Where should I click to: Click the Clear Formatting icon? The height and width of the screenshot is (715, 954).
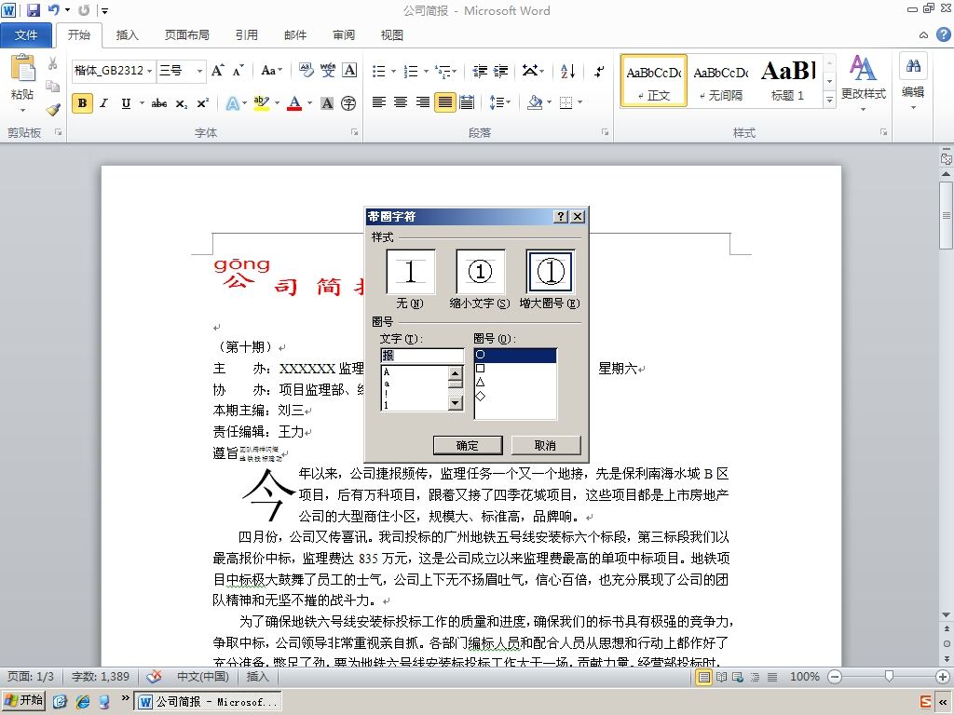click(306, 71)
